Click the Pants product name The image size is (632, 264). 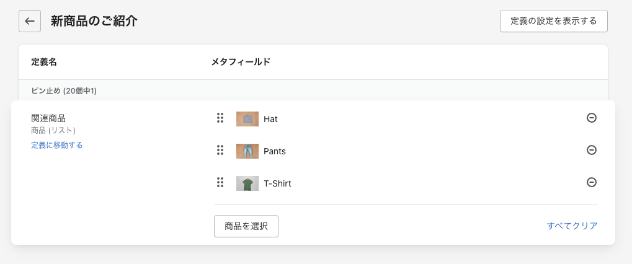275,151
